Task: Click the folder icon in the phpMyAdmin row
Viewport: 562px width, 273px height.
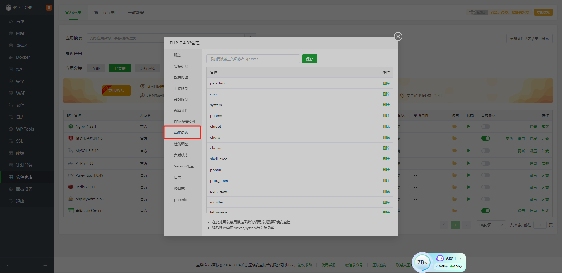Action: click(454, 199)
